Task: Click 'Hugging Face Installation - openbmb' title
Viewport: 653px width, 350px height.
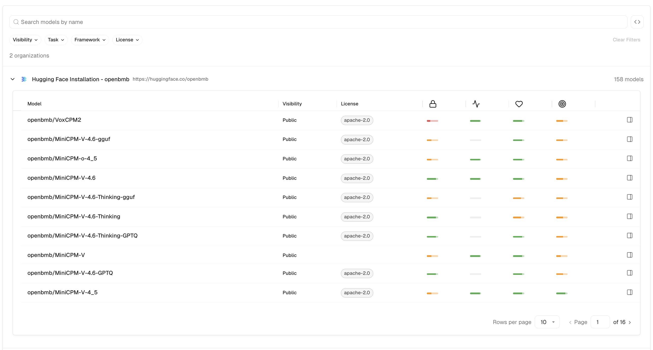Action: [x=81, y=79]
